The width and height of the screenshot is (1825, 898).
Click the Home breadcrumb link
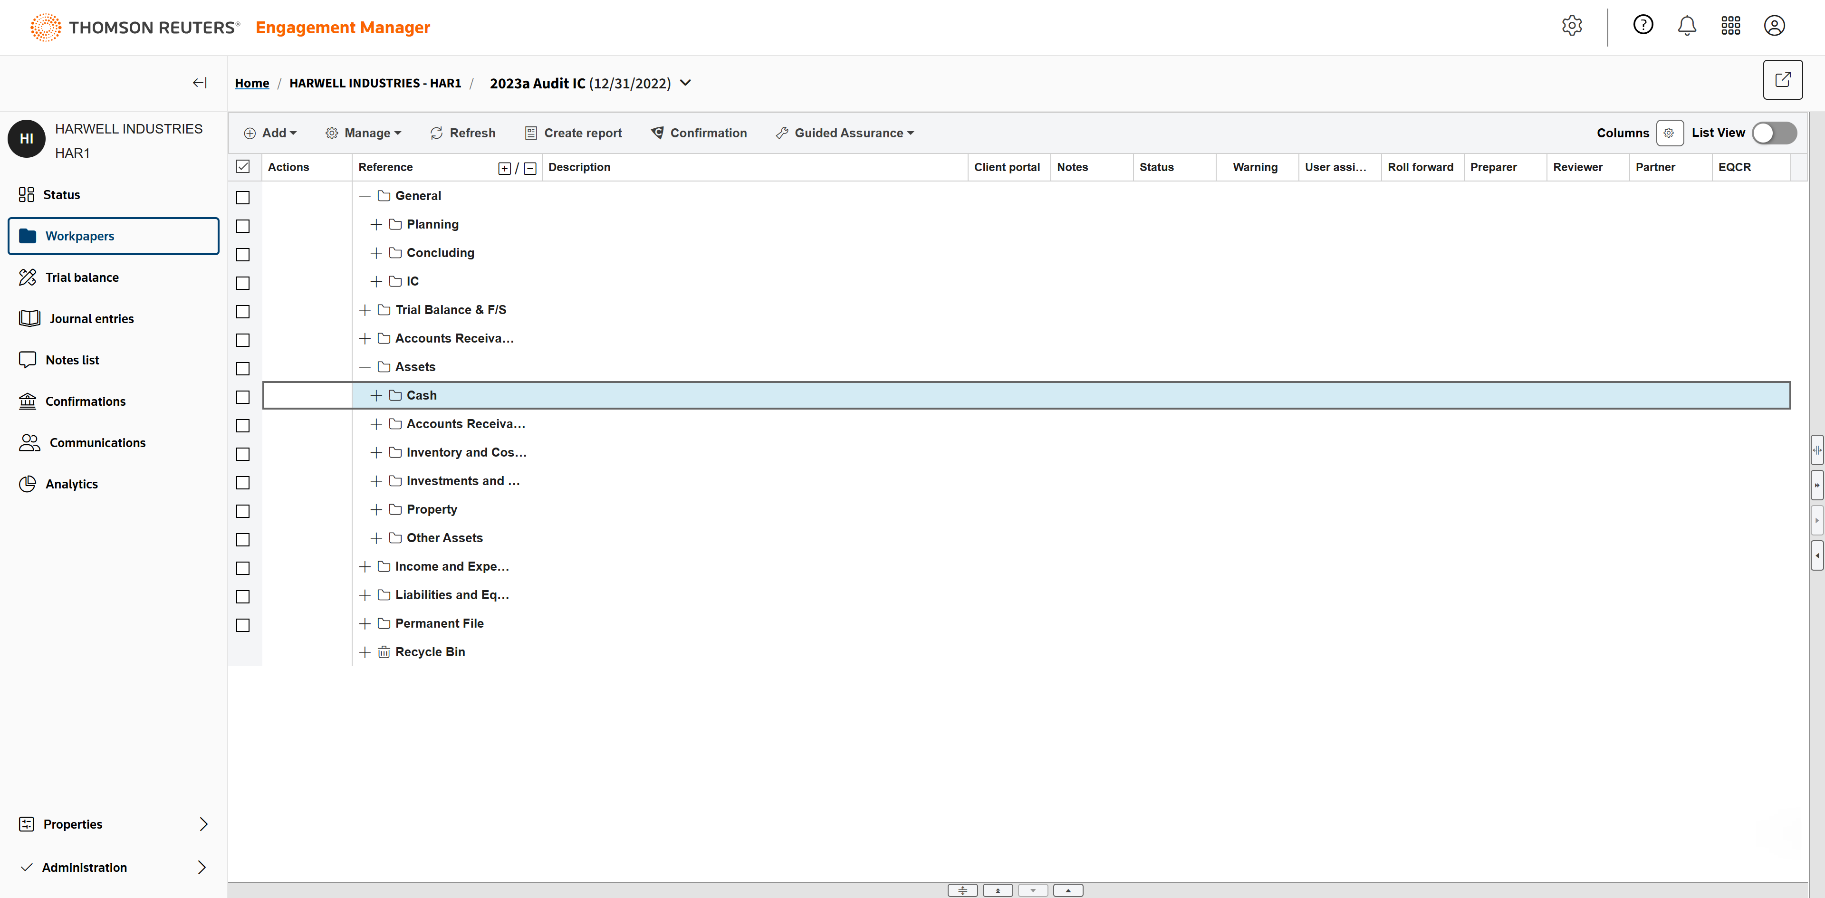tap(251, 84)
